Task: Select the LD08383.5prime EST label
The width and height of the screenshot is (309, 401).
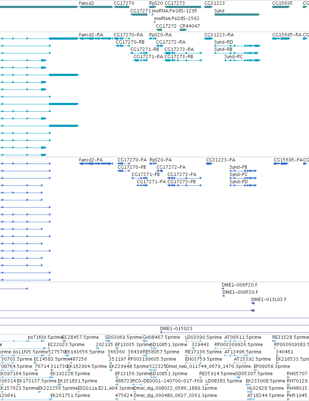Action: click(224, 381)
